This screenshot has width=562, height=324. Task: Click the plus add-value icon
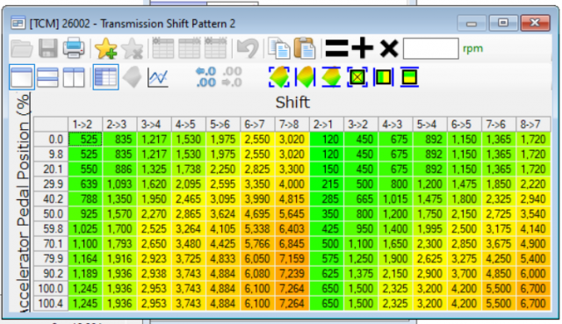(363, 48)
